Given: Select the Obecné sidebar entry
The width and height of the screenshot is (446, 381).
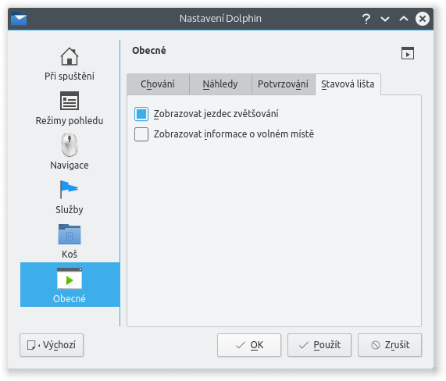Looking at the screenshot, I should [x=70, y=285].
